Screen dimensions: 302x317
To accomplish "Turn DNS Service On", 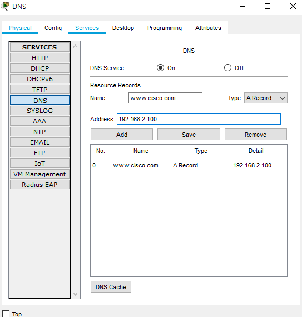I will point(161,68).
